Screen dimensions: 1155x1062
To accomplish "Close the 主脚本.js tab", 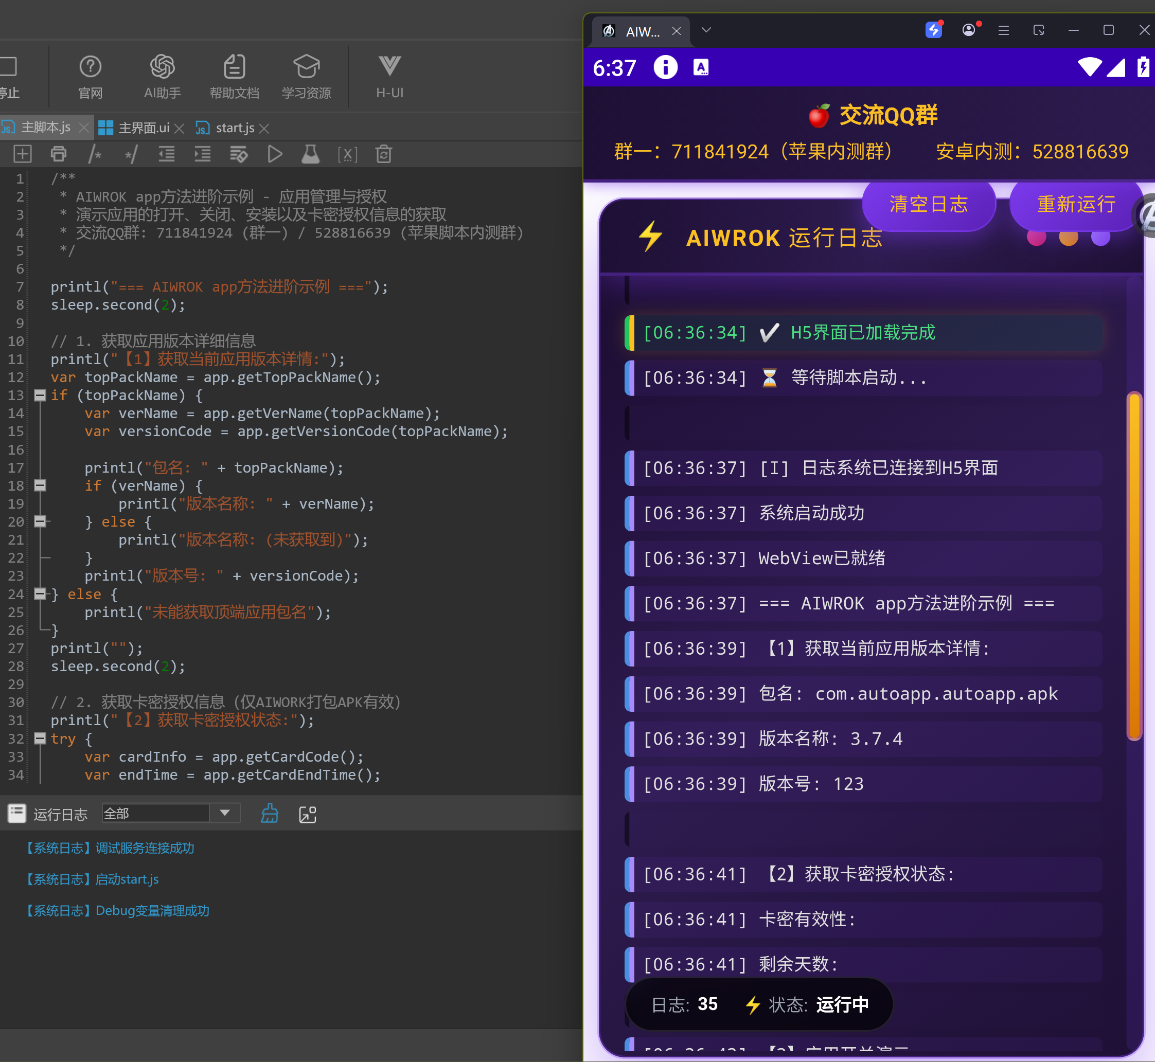I will tap(84, 127).
